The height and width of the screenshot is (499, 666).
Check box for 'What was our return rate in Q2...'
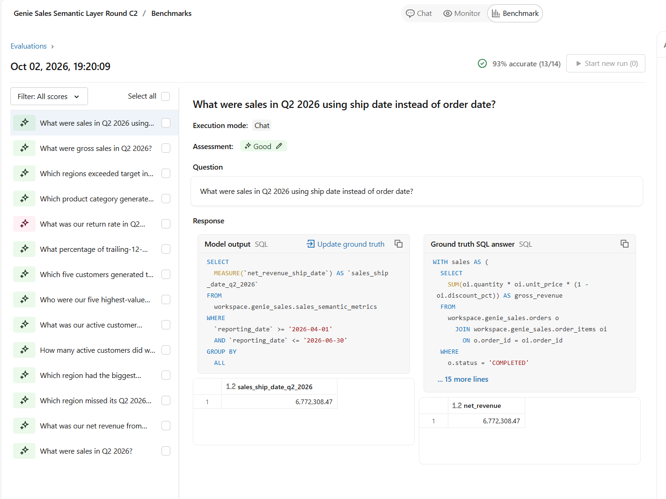point(166,224)
